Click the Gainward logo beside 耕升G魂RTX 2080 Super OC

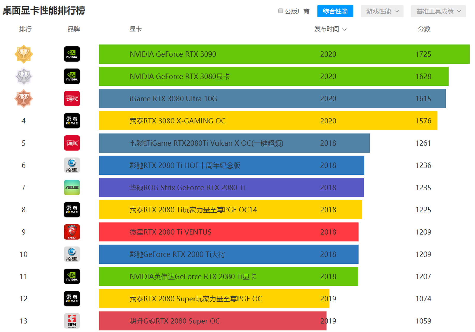coord(72,321)
